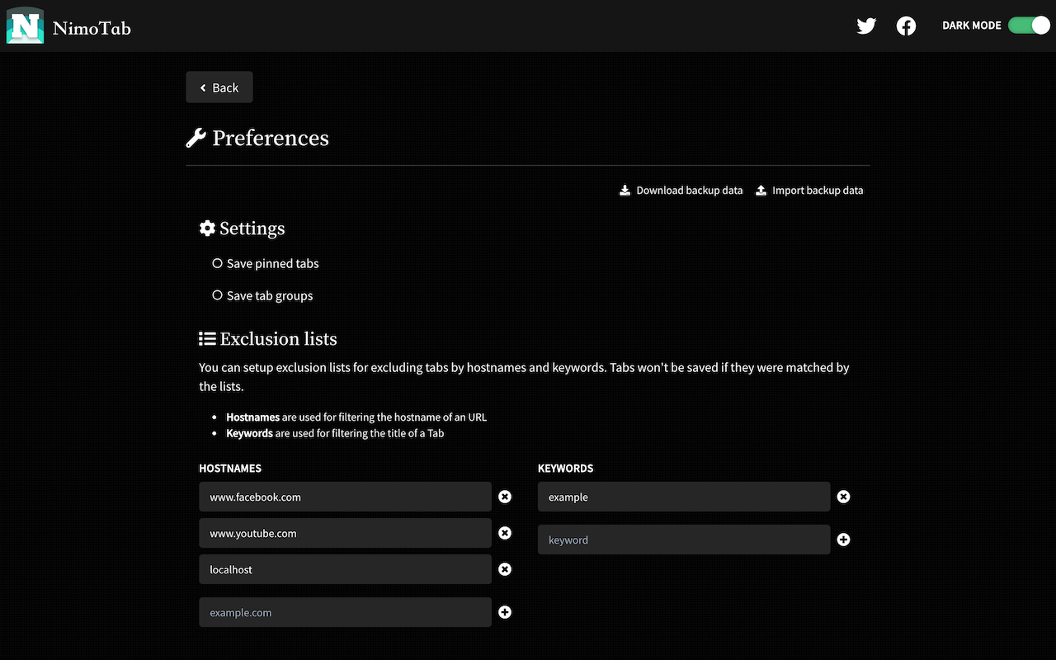This screenshot has height=660, width=1056.
Task: Go back using the Back button
Action: click(x=219, y=87)
